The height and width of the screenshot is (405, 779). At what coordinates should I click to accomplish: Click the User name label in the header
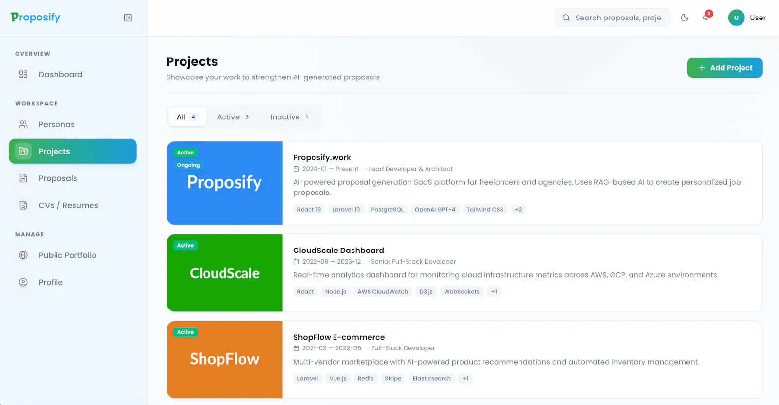(758, 18)
